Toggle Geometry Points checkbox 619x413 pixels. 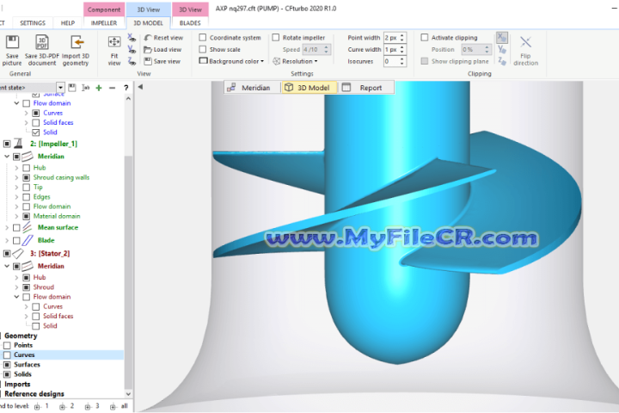[x=7, y=345]
